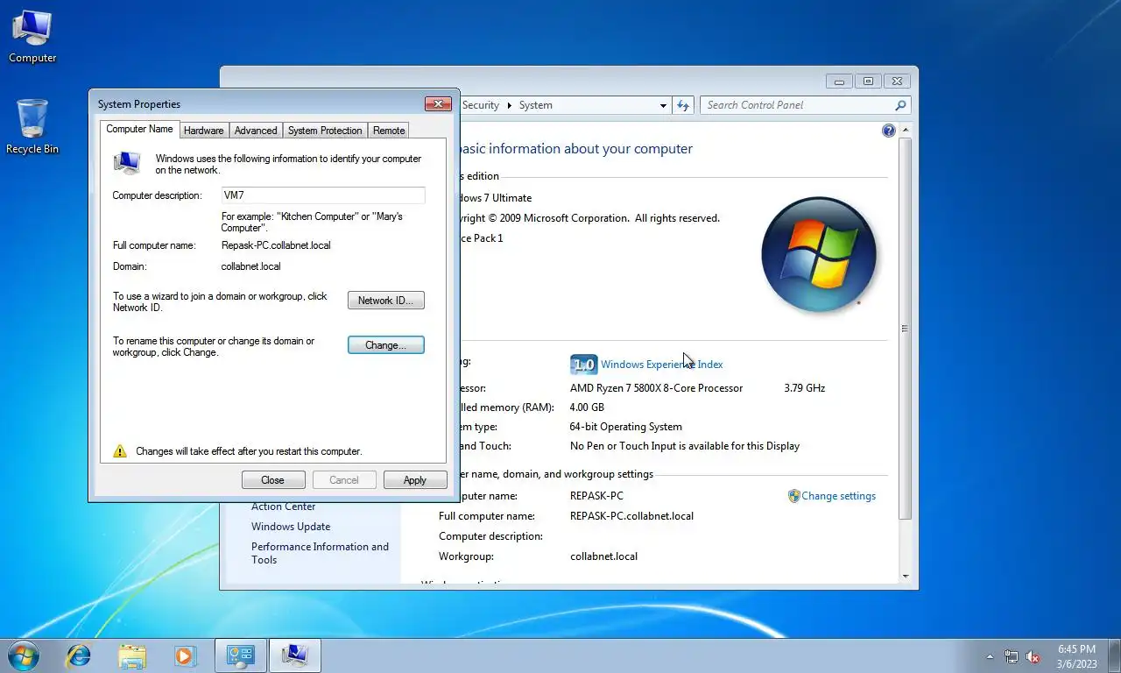
Task: Click the search magnifier icon
Action: tap(900, 105)
